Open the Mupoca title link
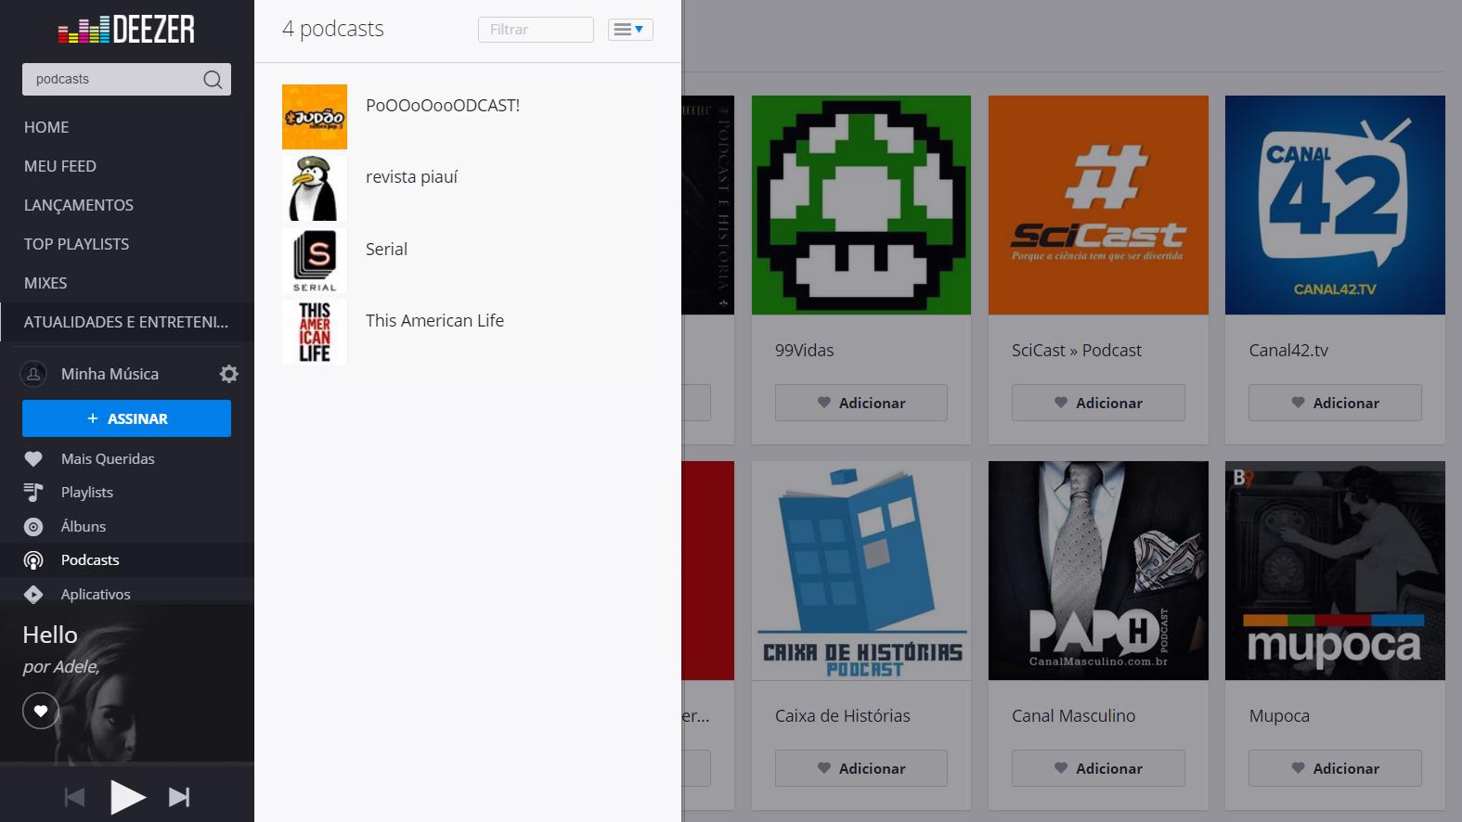 click(x=1279, y=716)
